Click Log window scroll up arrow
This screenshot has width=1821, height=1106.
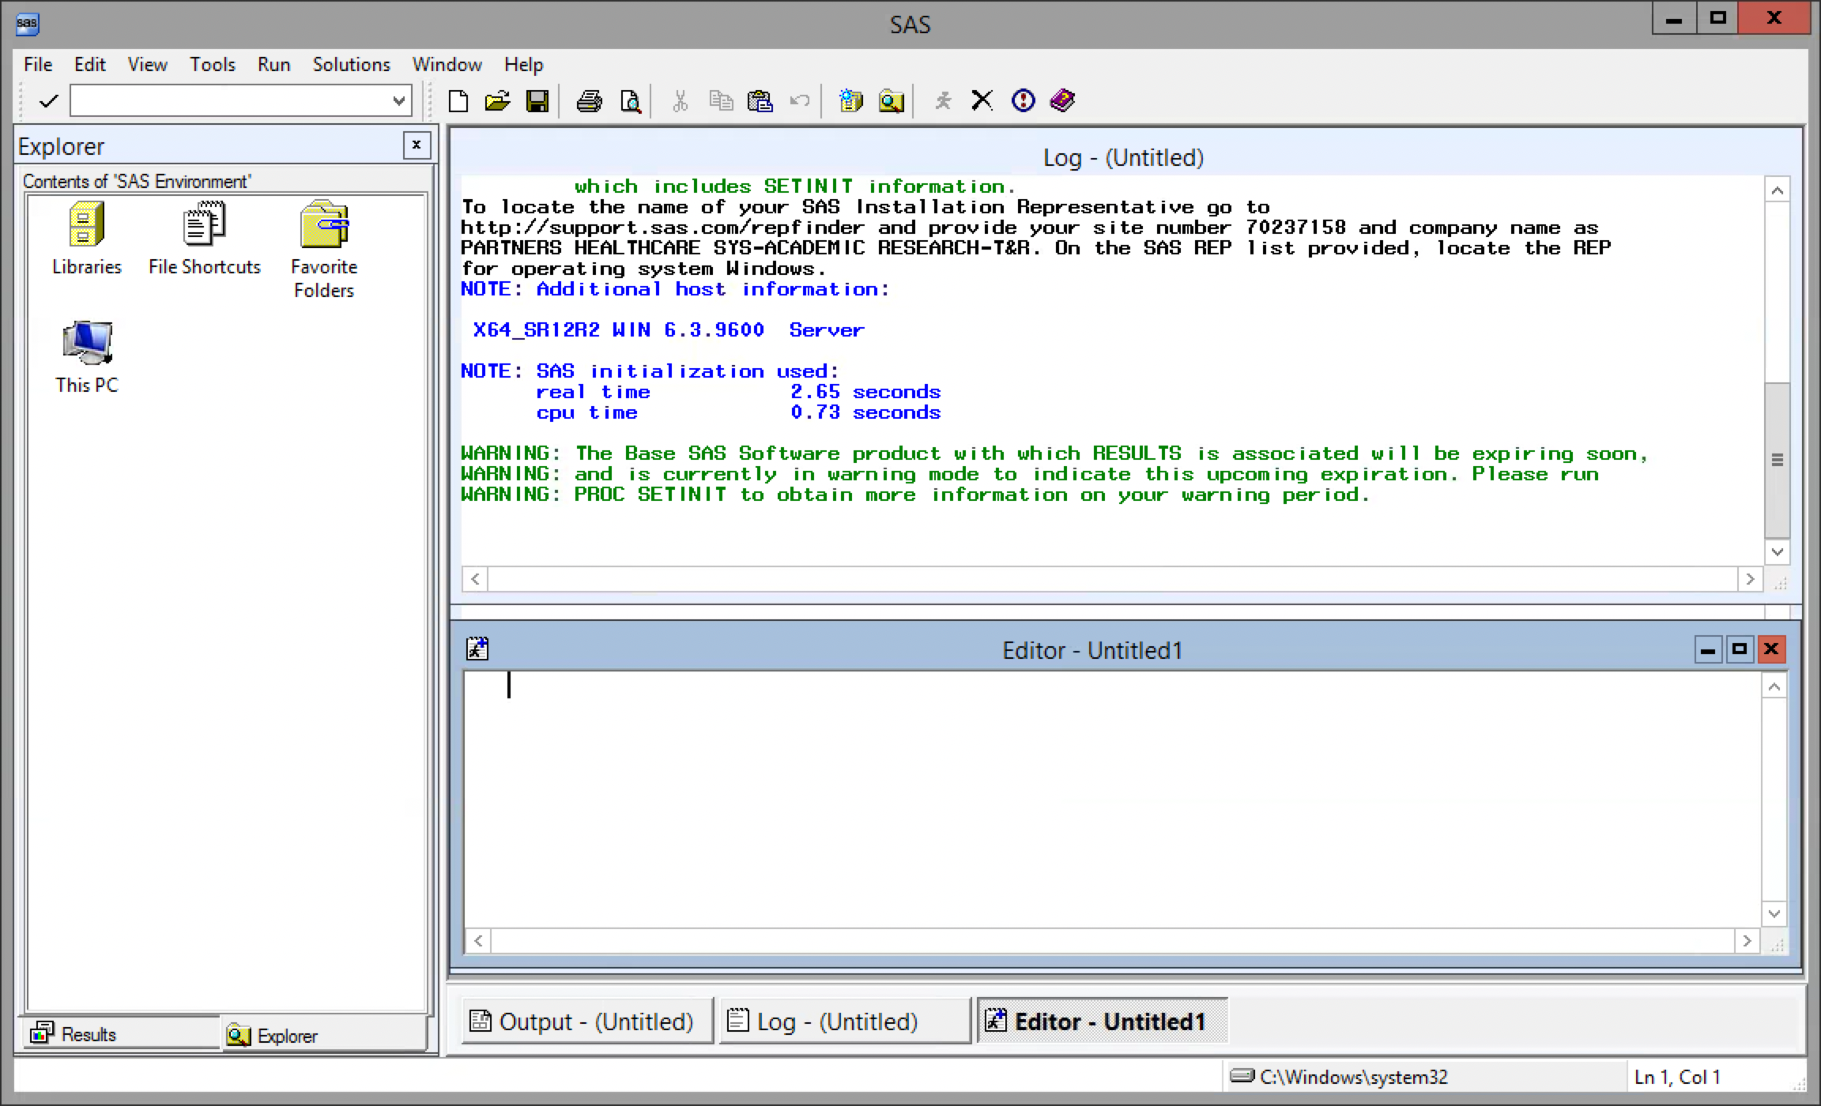[1778, 190]
